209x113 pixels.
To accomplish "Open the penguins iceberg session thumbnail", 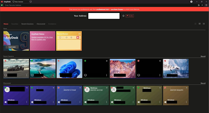I will pyautogui.click(x=176, y=69).
